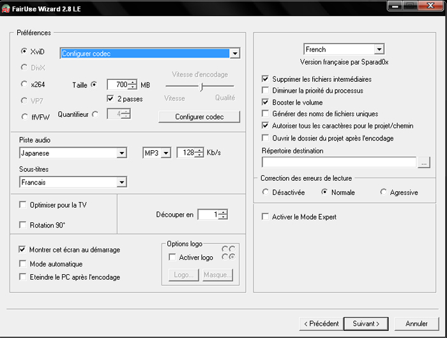The image size is (447, 338).
Task: Select Agressive error correction
Action: click(383, 192)
